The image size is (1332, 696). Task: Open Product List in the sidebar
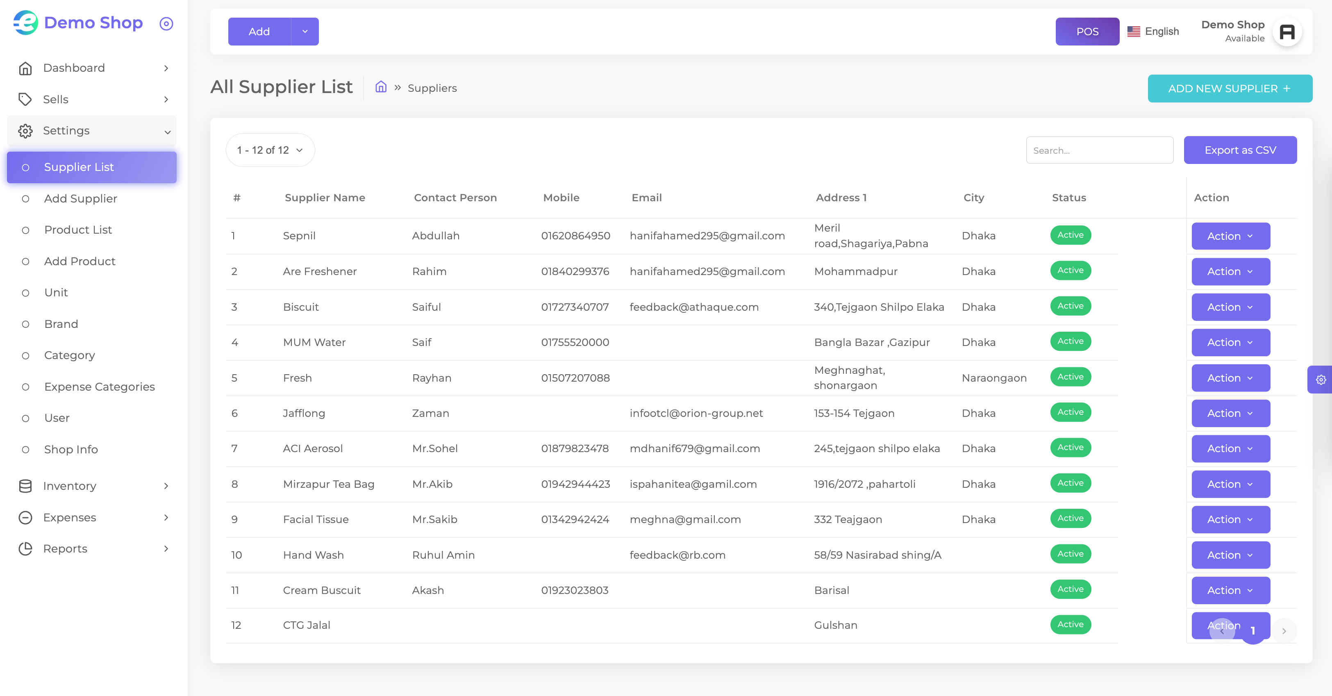point(77,230)
